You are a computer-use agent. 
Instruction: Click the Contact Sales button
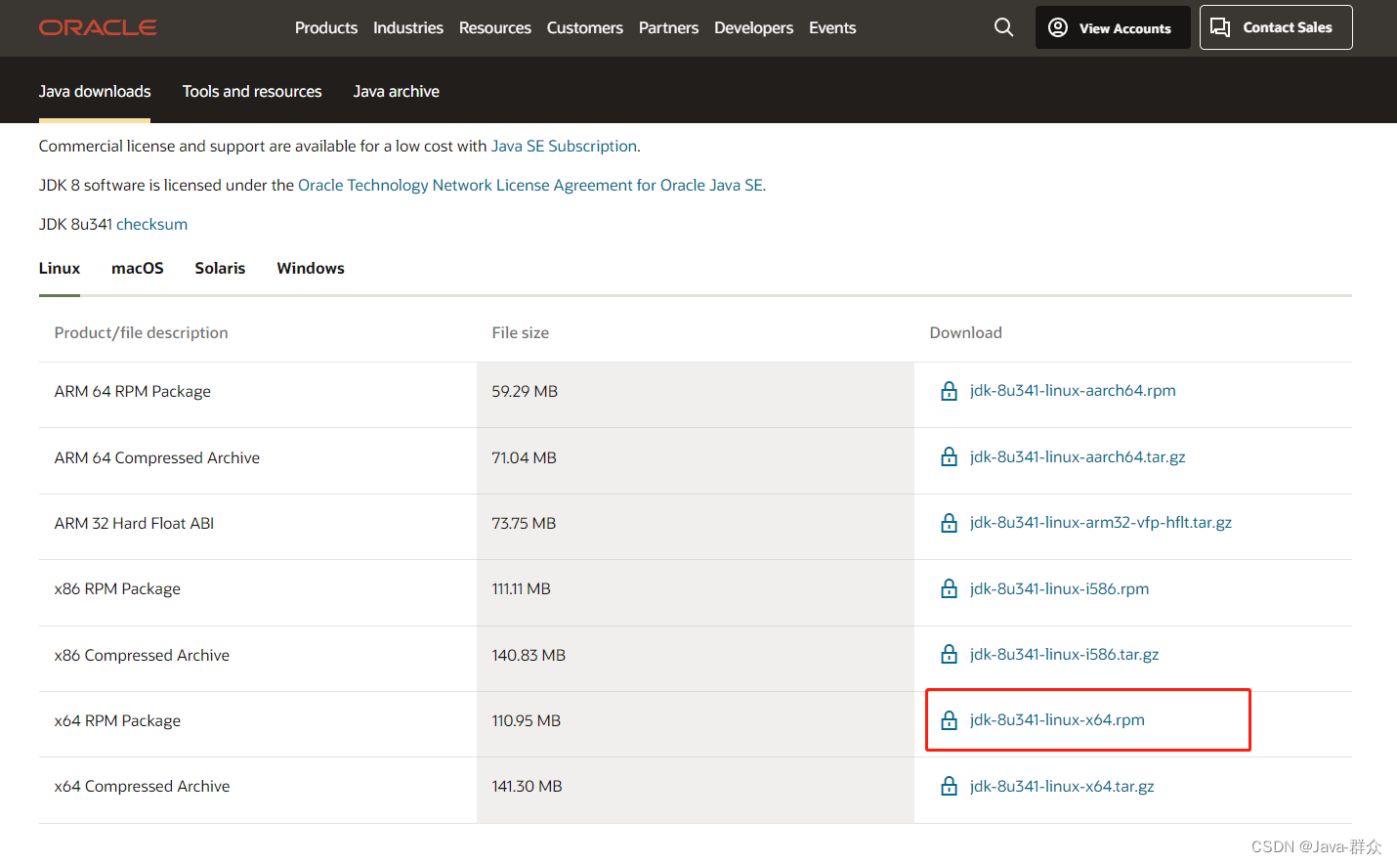[x=1276, y=27]
